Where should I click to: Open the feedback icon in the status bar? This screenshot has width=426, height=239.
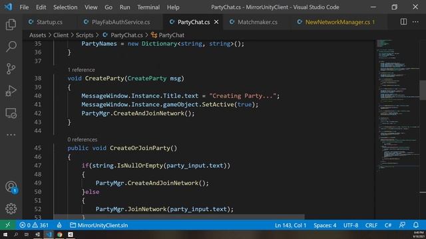coord(402,225)
